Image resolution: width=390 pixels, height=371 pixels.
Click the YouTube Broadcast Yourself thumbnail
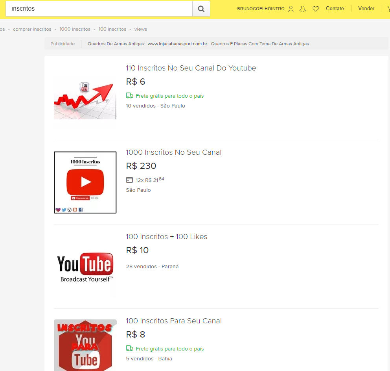click(85, 267)
